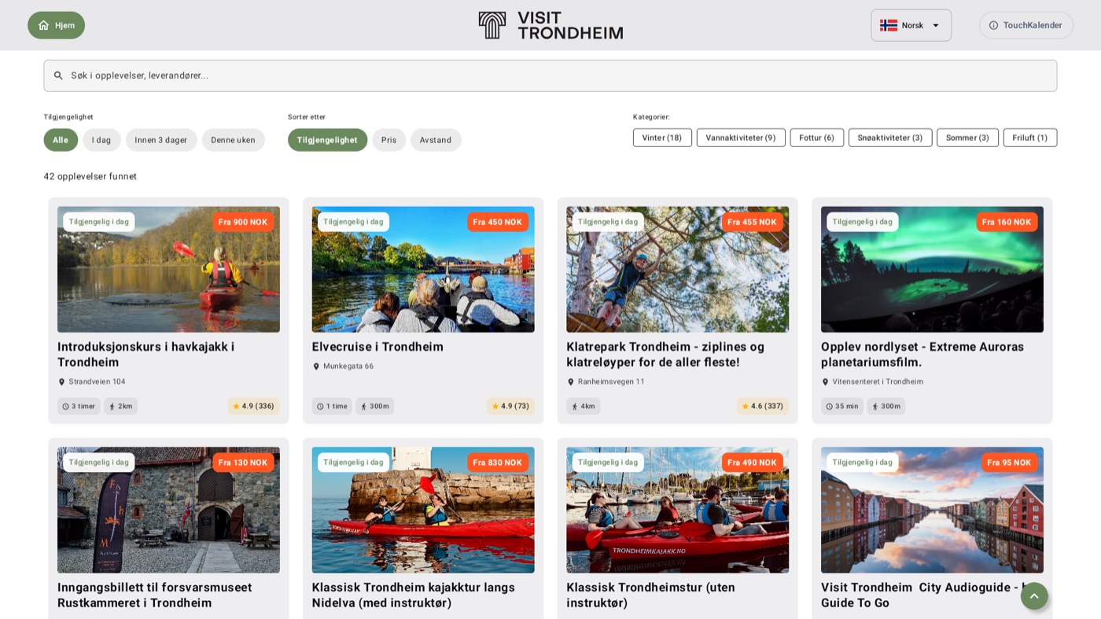Click the Fra 490 NOK price badge
Image resolution: width=1101 pixels, height=619 pixels.
point(752,462)
